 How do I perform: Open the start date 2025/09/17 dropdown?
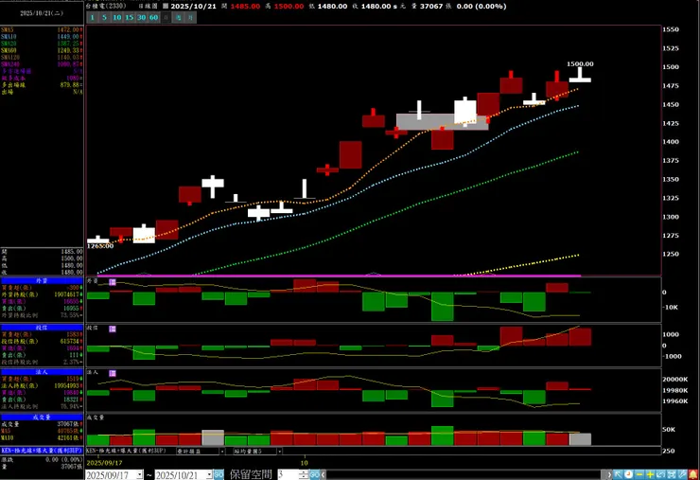click(x=140, y=474)
